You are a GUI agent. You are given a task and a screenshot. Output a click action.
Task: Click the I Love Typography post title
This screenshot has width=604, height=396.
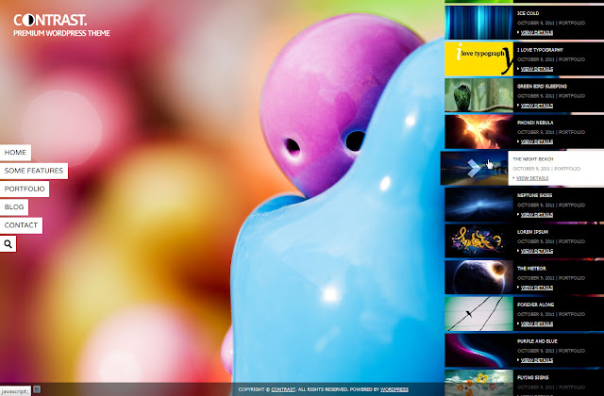pos(540,50)
